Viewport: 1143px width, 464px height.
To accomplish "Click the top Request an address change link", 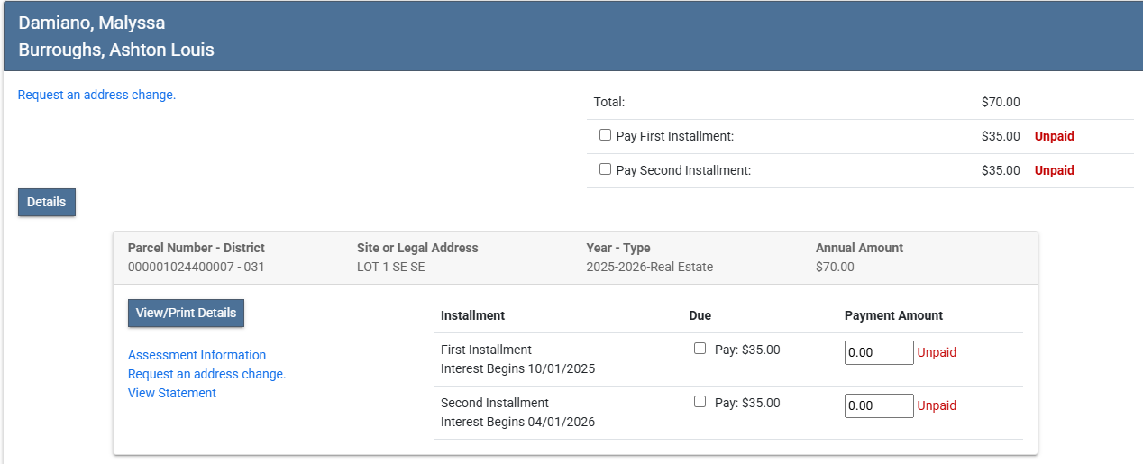I will coord(96,95).
